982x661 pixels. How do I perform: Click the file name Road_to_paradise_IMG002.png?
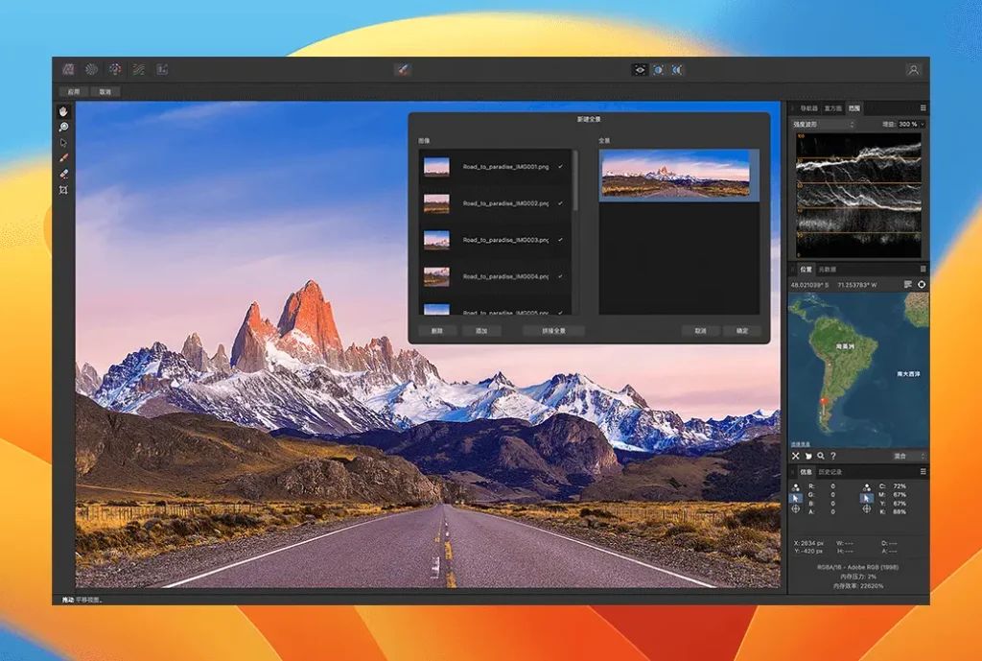(x=506, y=203)
